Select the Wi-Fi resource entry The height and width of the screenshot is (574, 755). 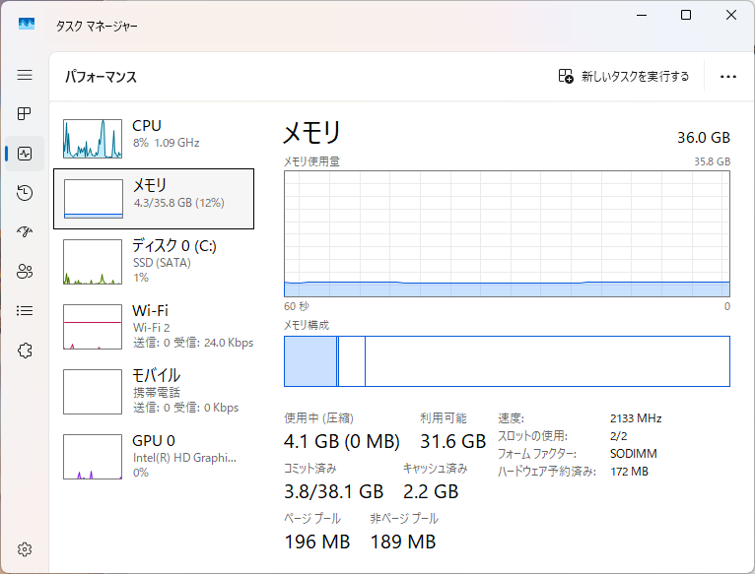pos(154,327)
